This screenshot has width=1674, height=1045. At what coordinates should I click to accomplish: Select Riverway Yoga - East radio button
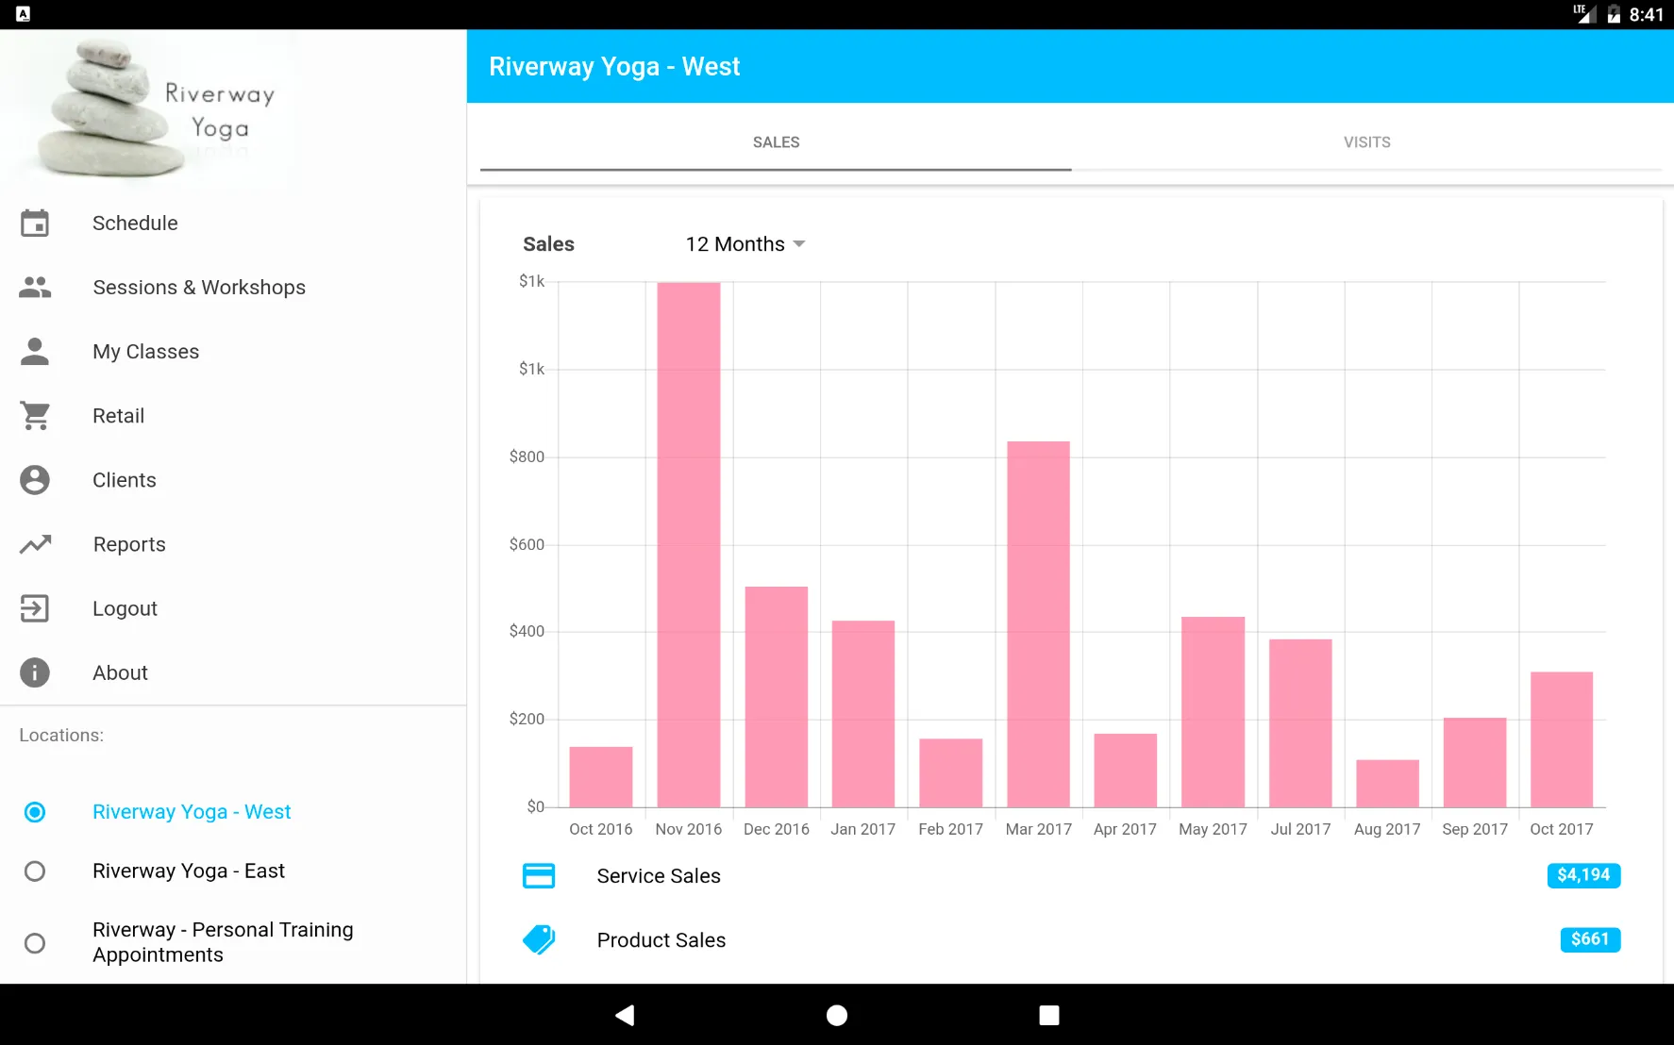[x=35, y=871]
